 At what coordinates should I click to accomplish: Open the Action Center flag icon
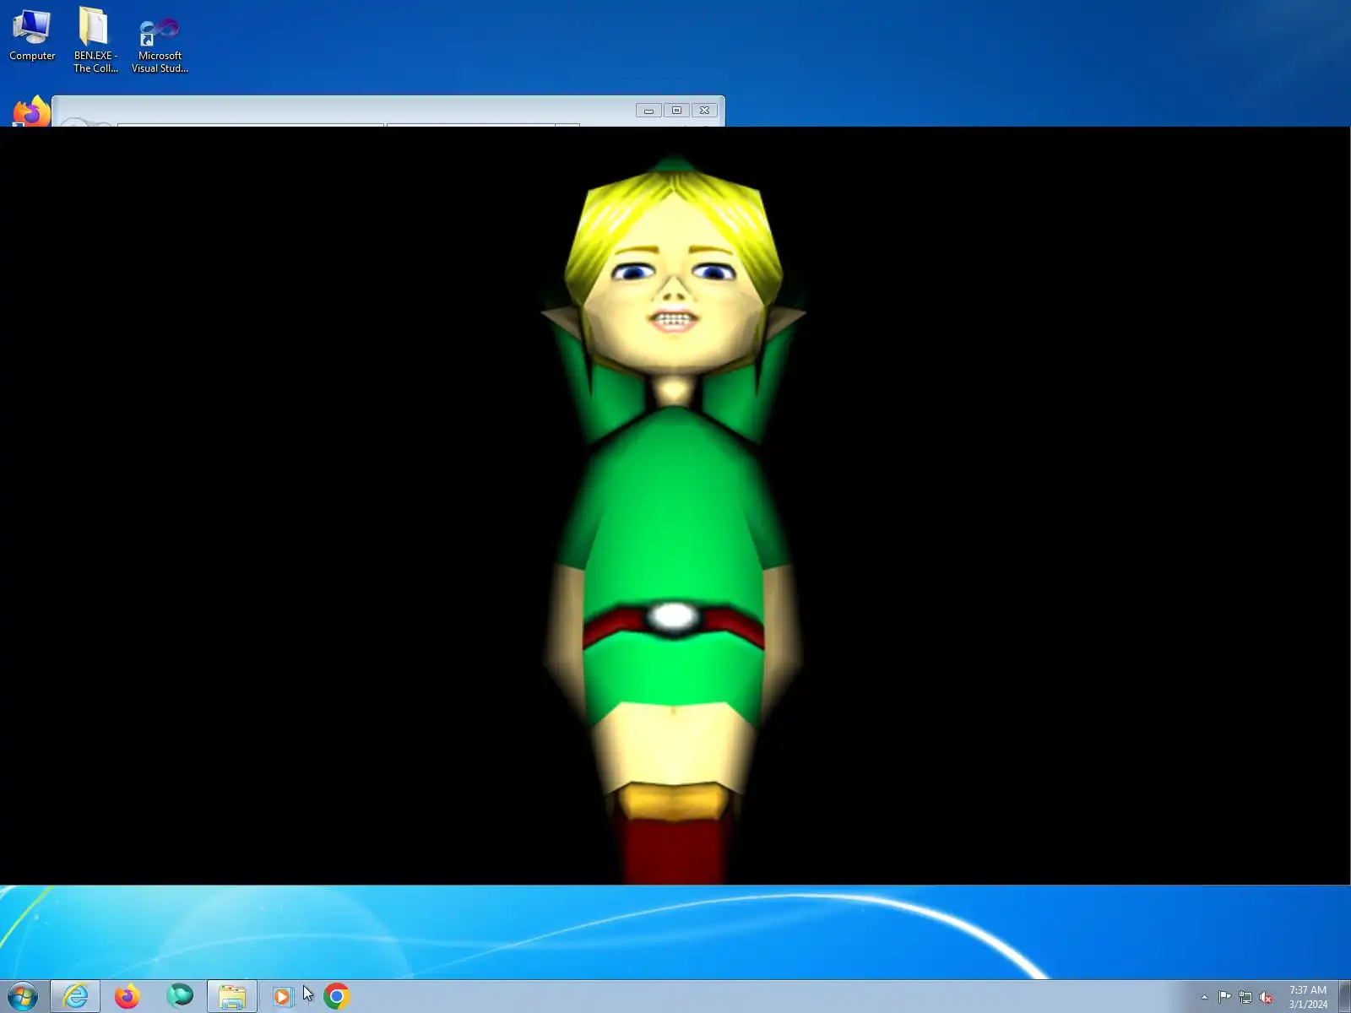1224,997
